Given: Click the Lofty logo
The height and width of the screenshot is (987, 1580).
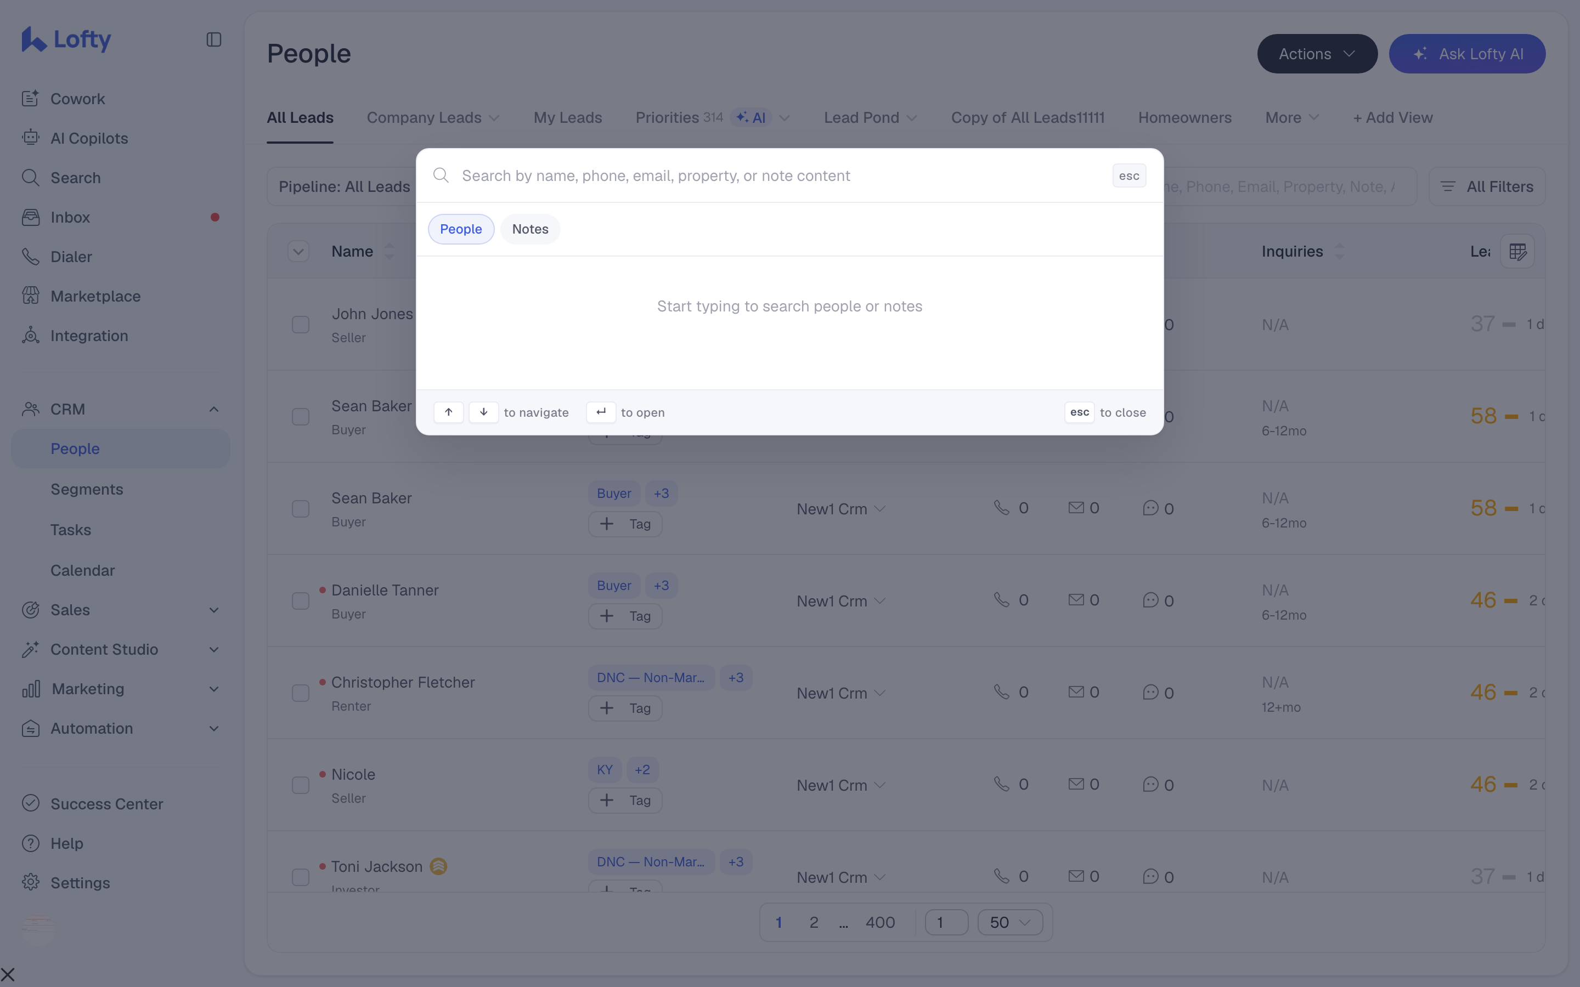Looking at the screenshot, I should [66, 39].
